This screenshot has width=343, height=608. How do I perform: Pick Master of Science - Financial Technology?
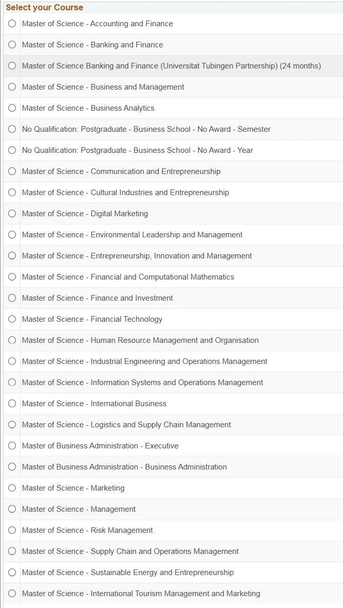pos(12,319)
